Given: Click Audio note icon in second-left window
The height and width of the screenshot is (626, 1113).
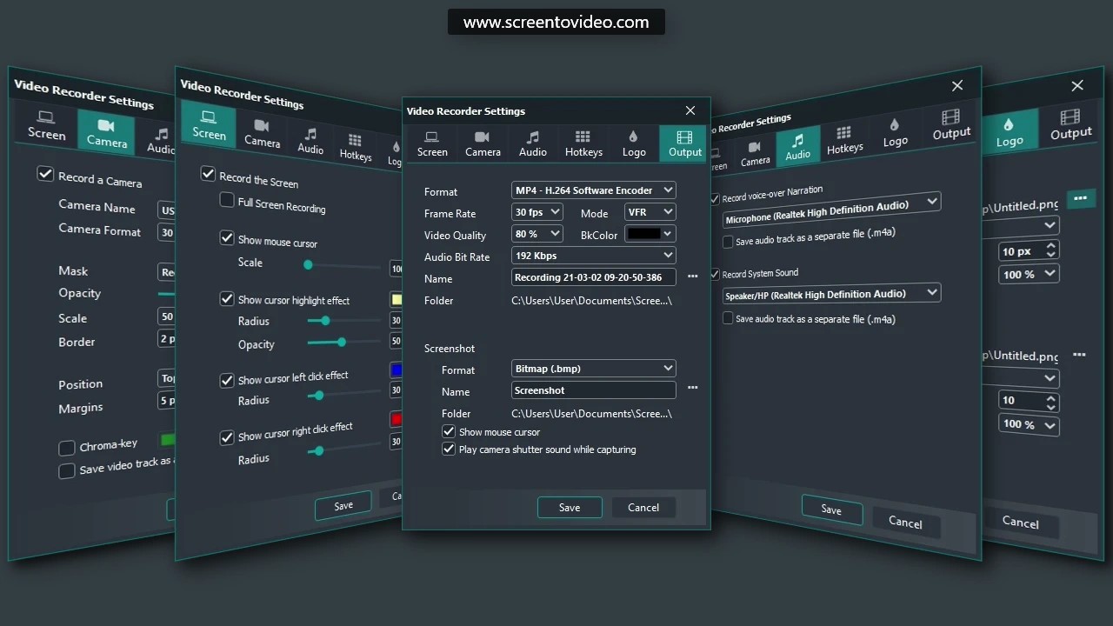Looking at the screenshot, I should [x=310, y=133].
